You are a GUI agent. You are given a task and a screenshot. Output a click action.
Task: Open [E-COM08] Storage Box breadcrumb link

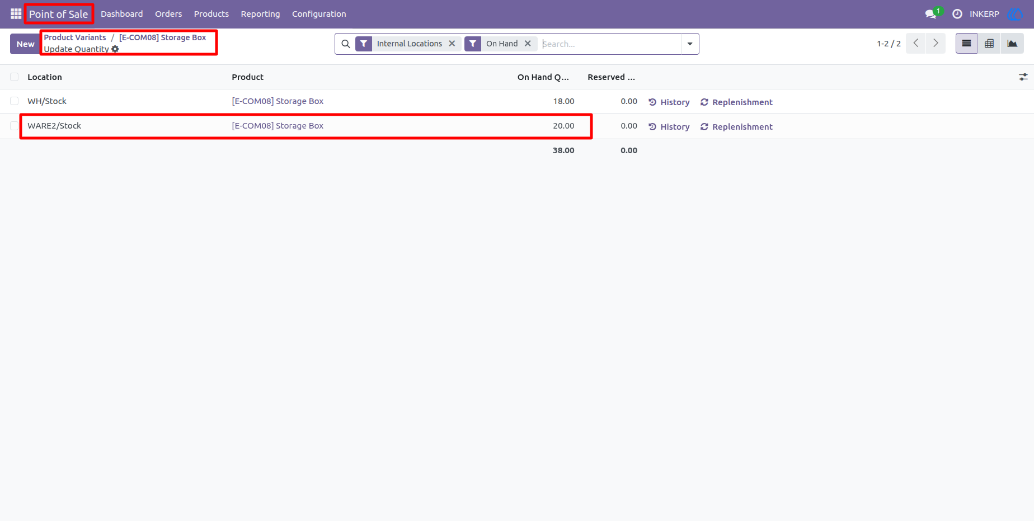(163, 37)
